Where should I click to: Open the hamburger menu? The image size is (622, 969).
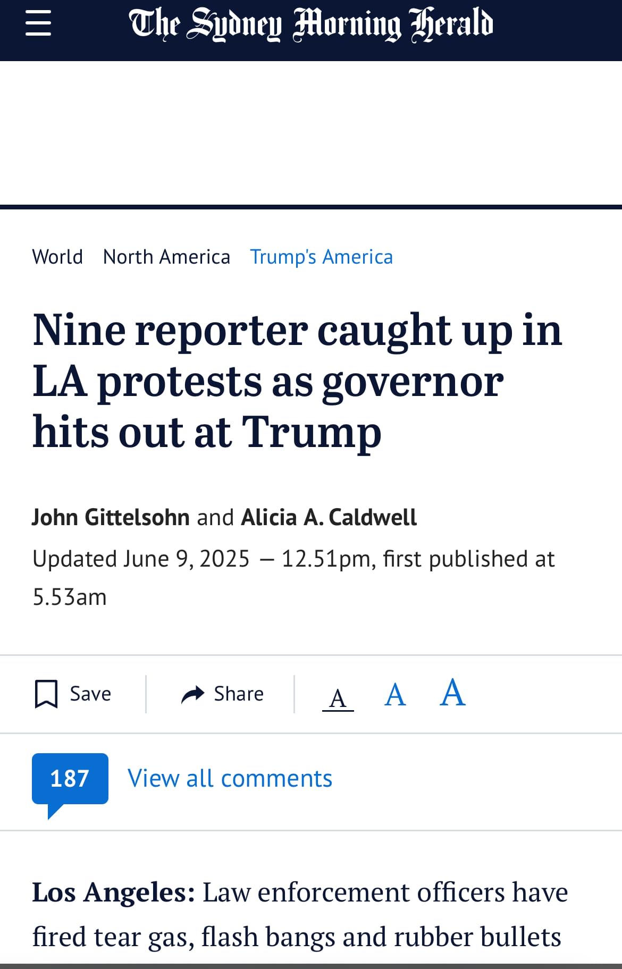pos(38,23)
